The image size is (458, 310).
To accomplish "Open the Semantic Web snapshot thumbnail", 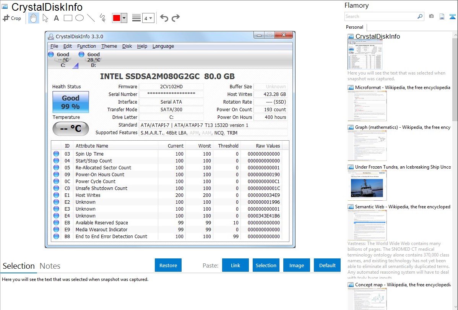I will click(x=367, y=225).
